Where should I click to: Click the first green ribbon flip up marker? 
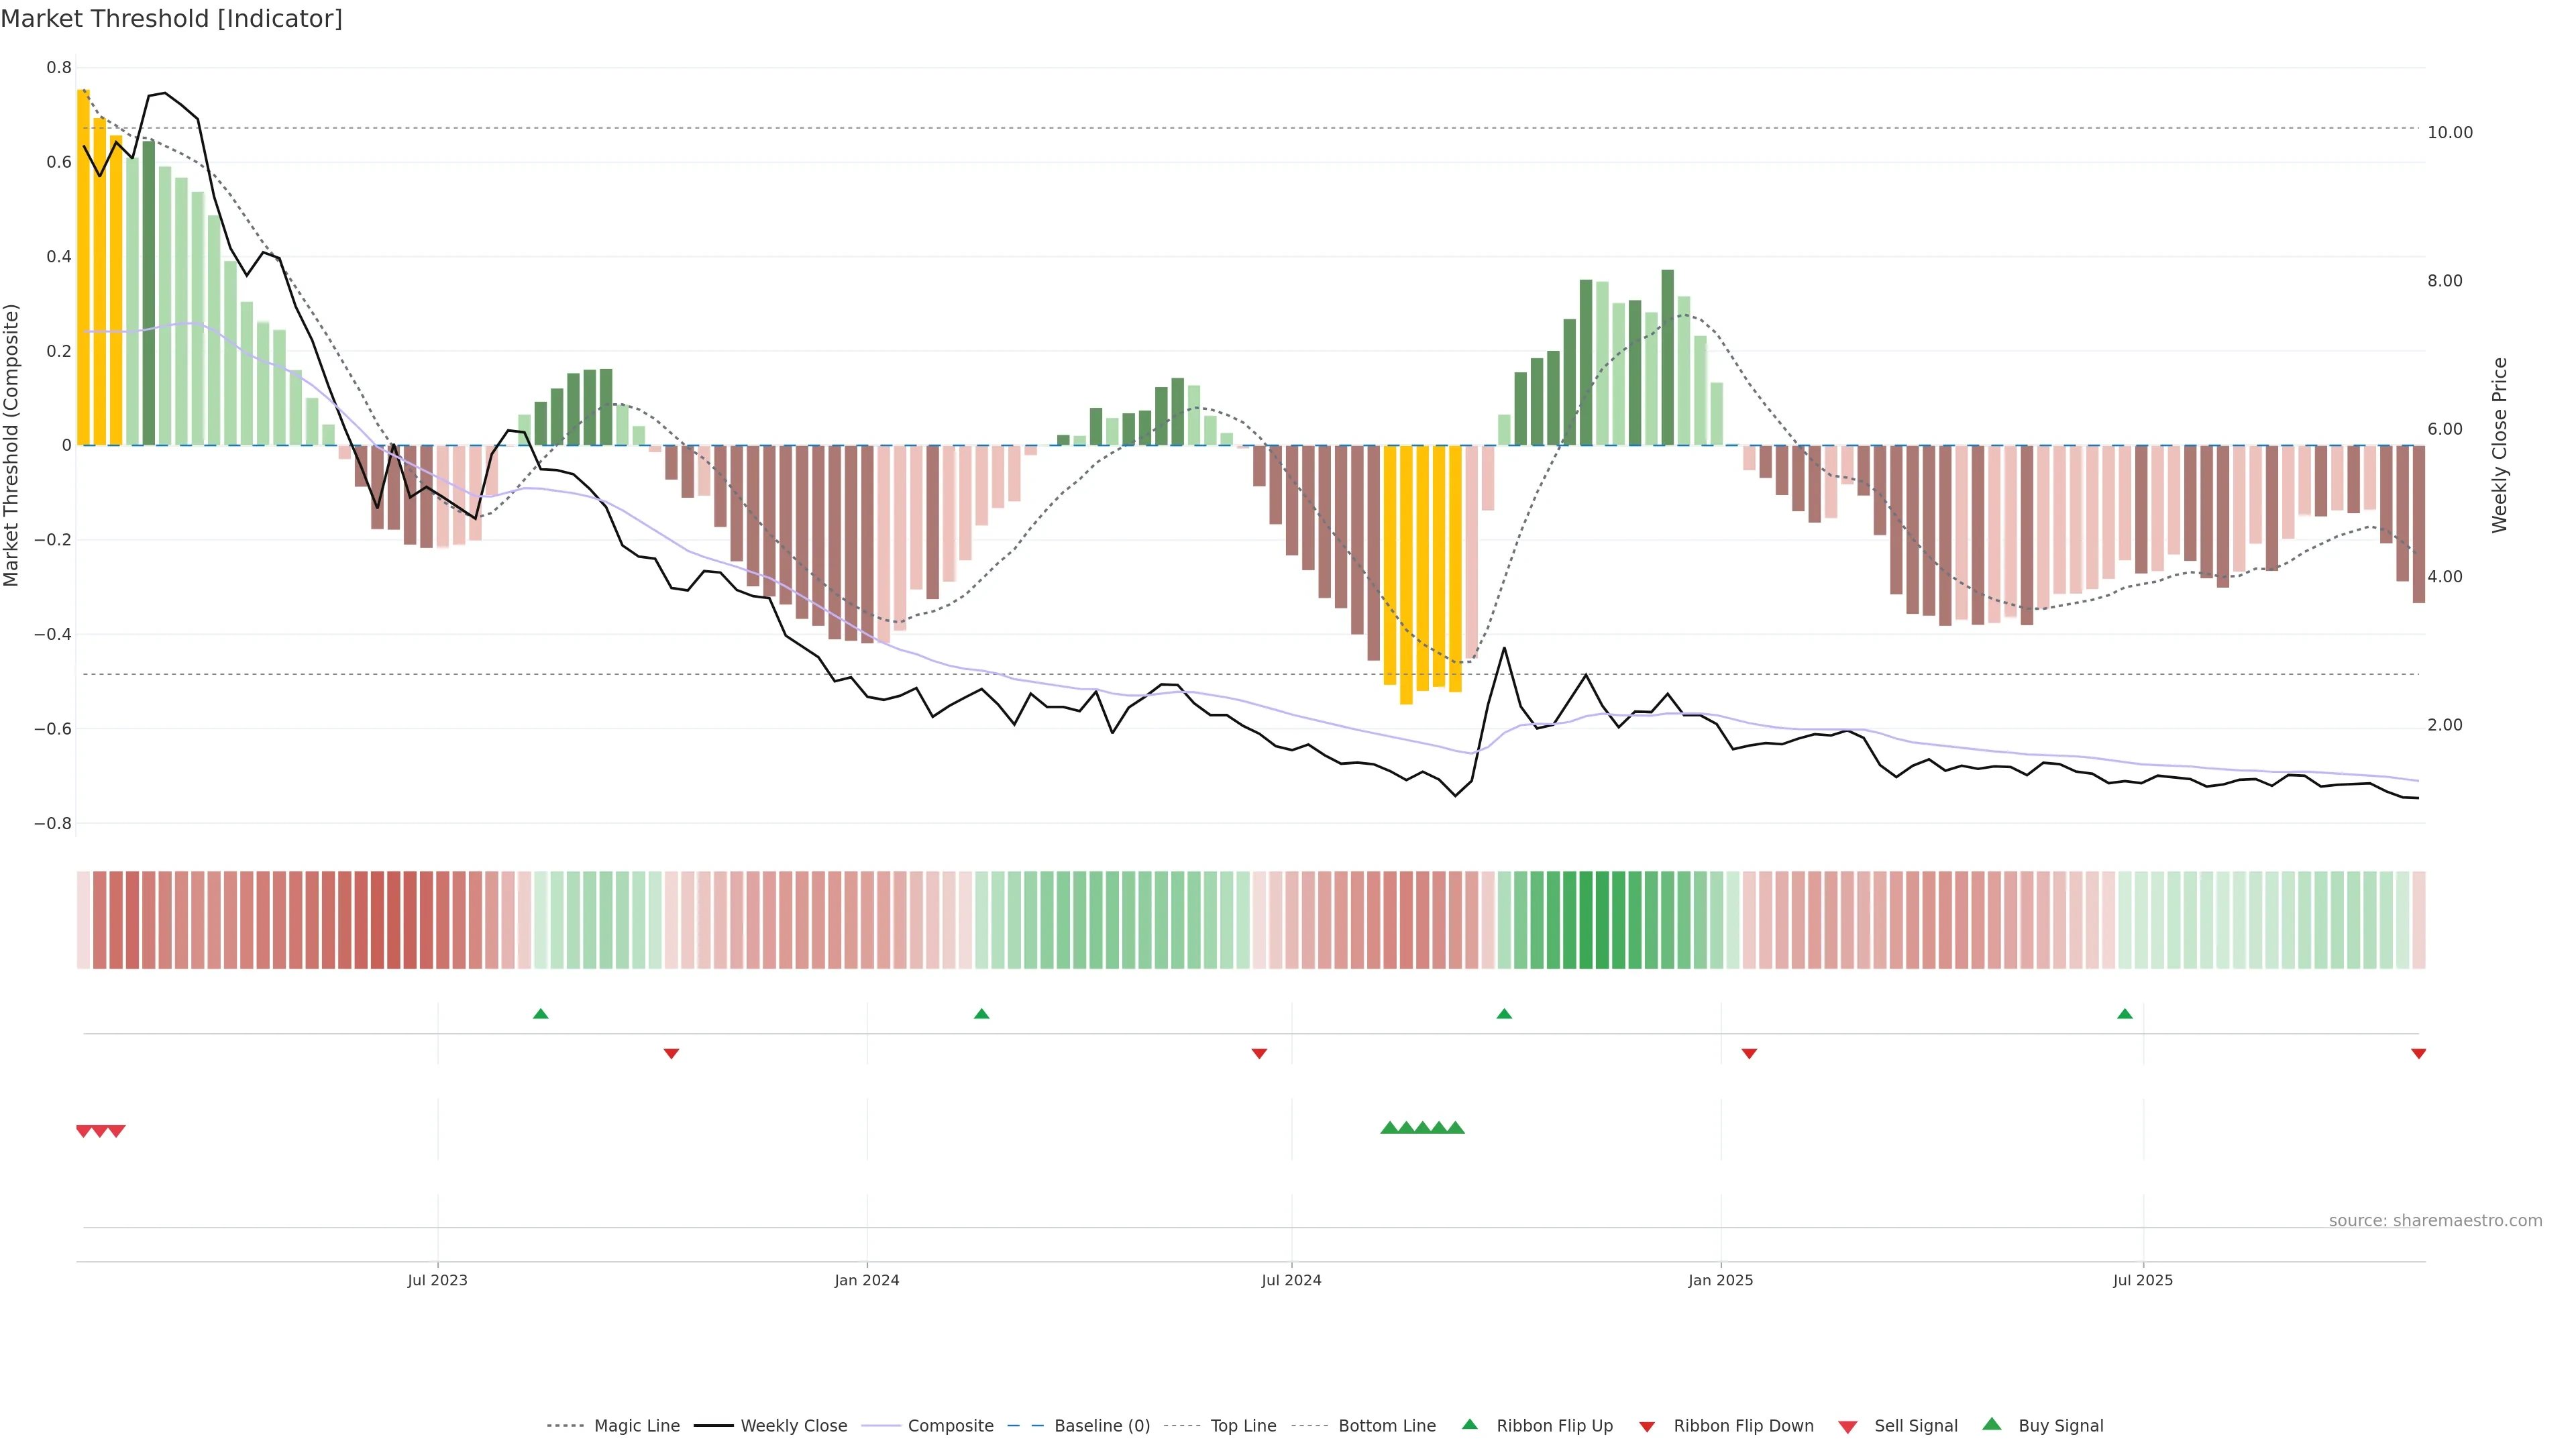[541, 1014]
